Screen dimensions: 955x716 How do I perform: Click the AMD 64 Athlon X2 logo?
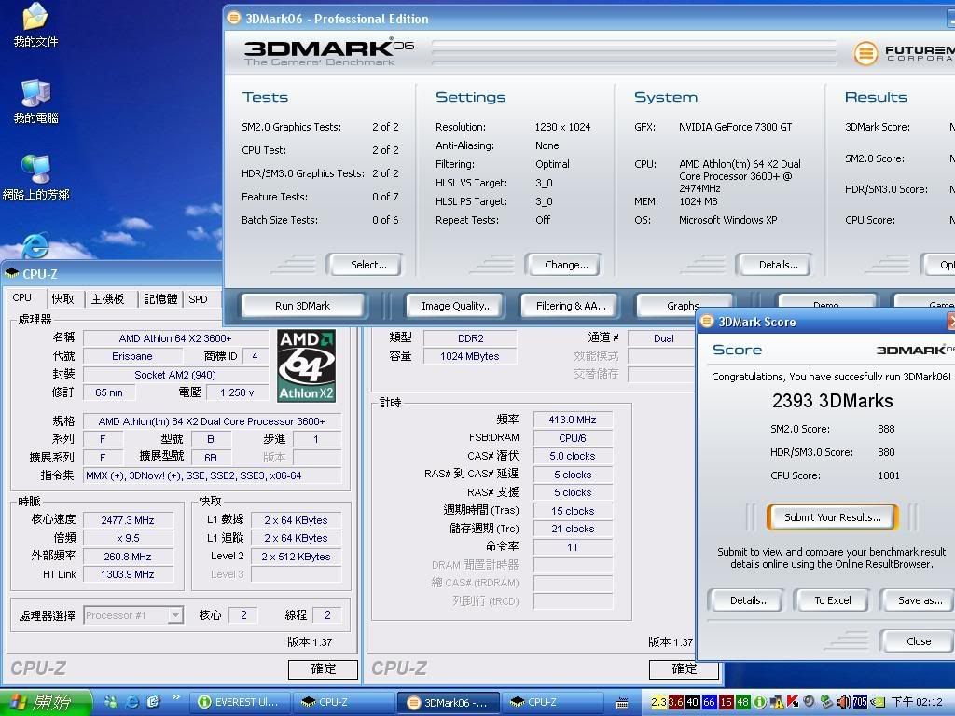click(x=306, y=365)
